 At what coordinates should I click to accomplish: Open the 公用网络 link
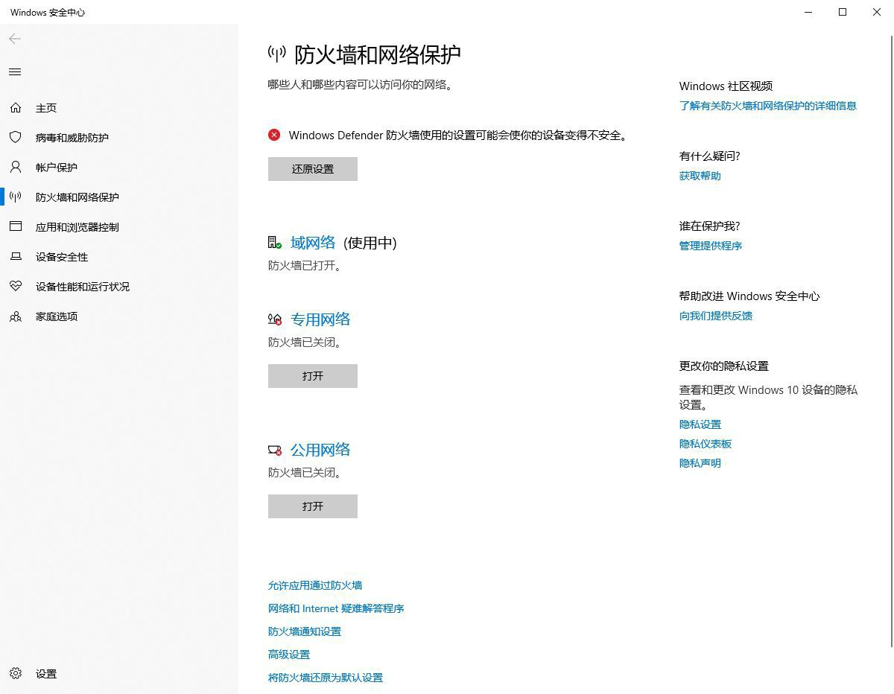click(x=320, y=450)
